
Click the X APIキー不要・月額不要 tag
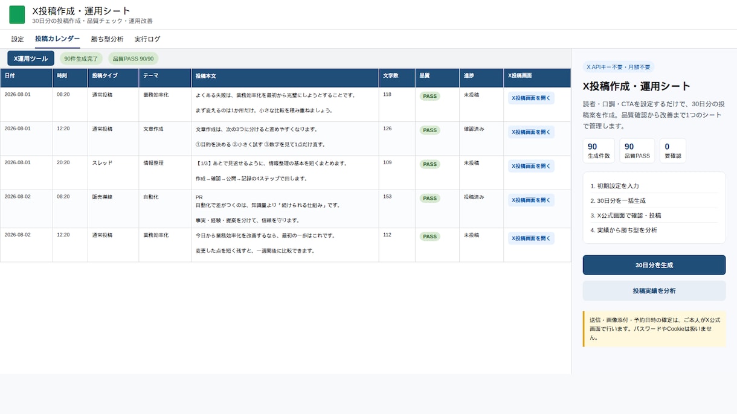619,67
